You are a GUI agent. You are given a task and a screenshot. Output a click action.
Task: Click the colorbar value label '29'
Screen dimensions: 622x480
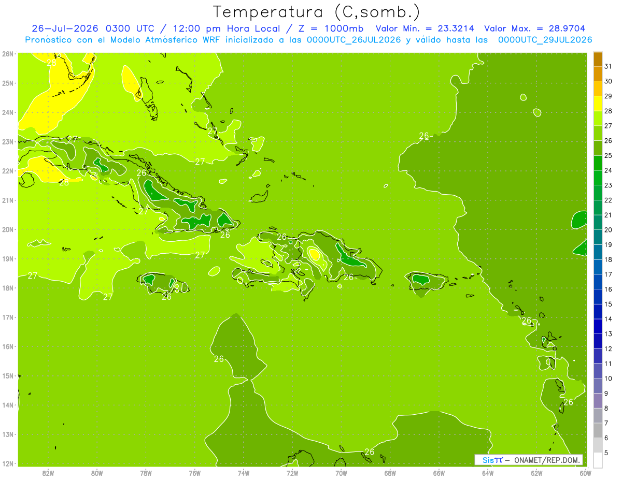tap(608, 96)
